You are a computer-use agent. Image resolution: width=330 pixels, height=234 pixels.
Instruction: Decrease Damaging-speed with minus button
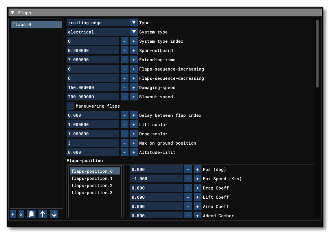(124, 88)
